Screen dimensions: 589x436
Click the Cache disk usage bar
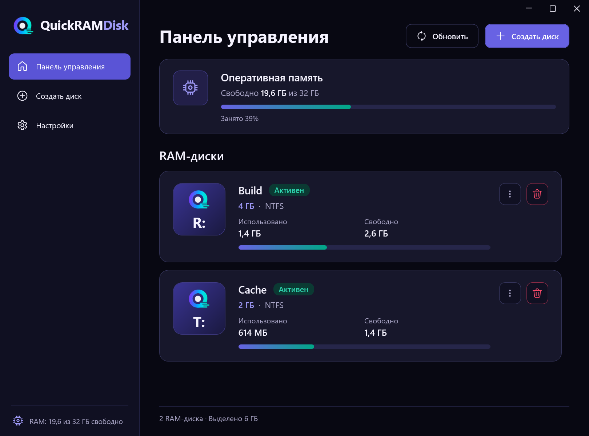364,347
